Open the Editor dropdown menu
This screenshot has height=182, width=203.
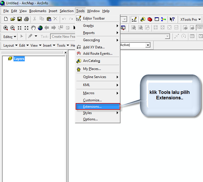(x=10, y=37)
